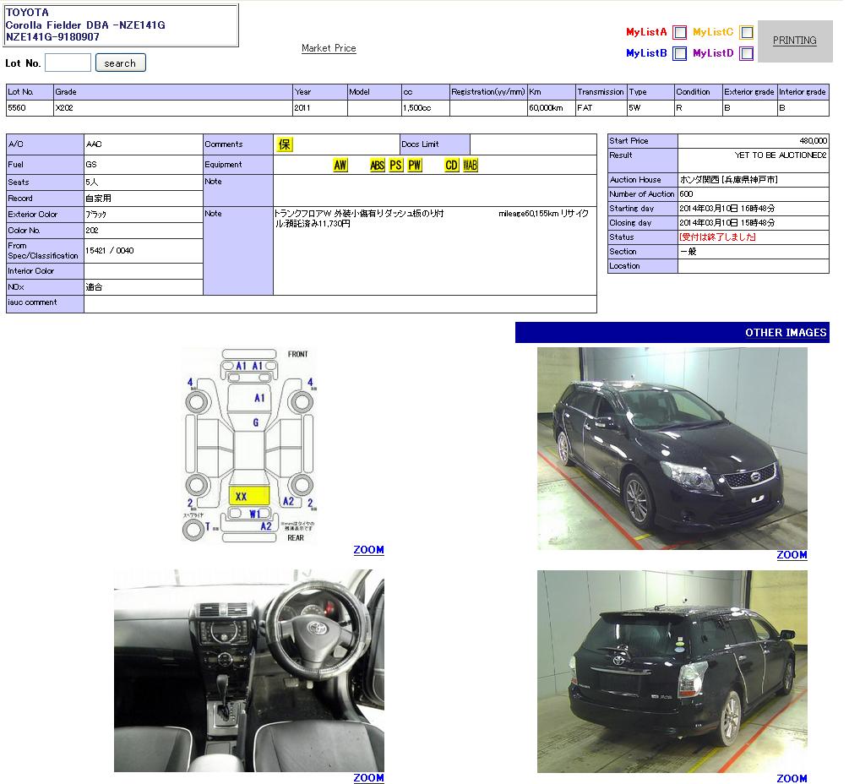
Task: Tick the MyListA checkbox
Action: (x=679, y=33)
